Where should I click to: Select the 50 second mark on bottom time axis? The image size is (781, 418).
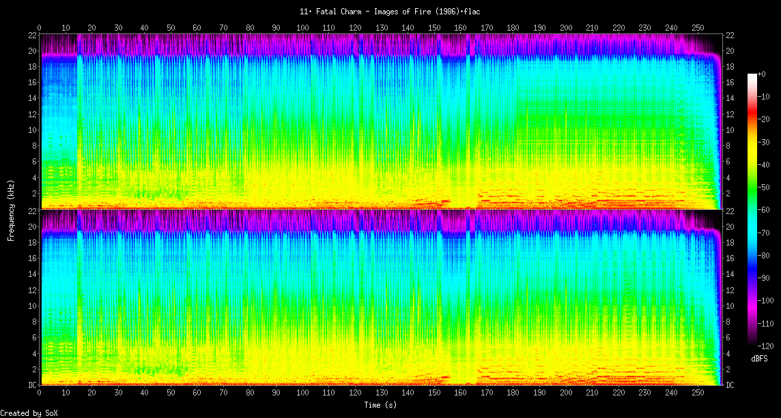[171, 393]
